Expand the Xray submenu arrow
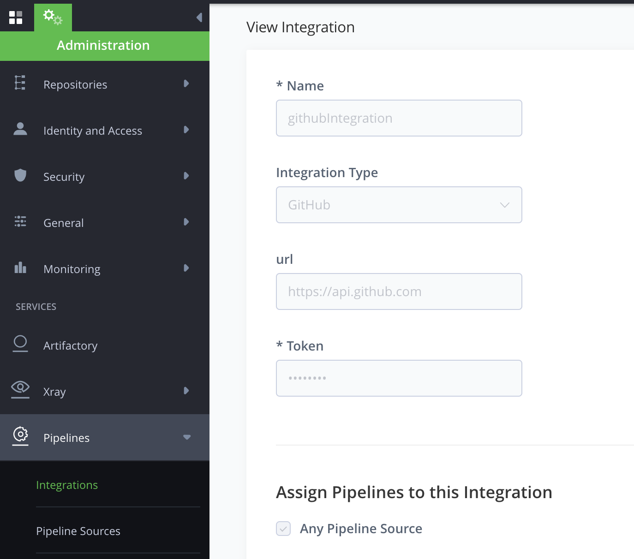The height and width of the screenshot is (559, 634). 186,391
